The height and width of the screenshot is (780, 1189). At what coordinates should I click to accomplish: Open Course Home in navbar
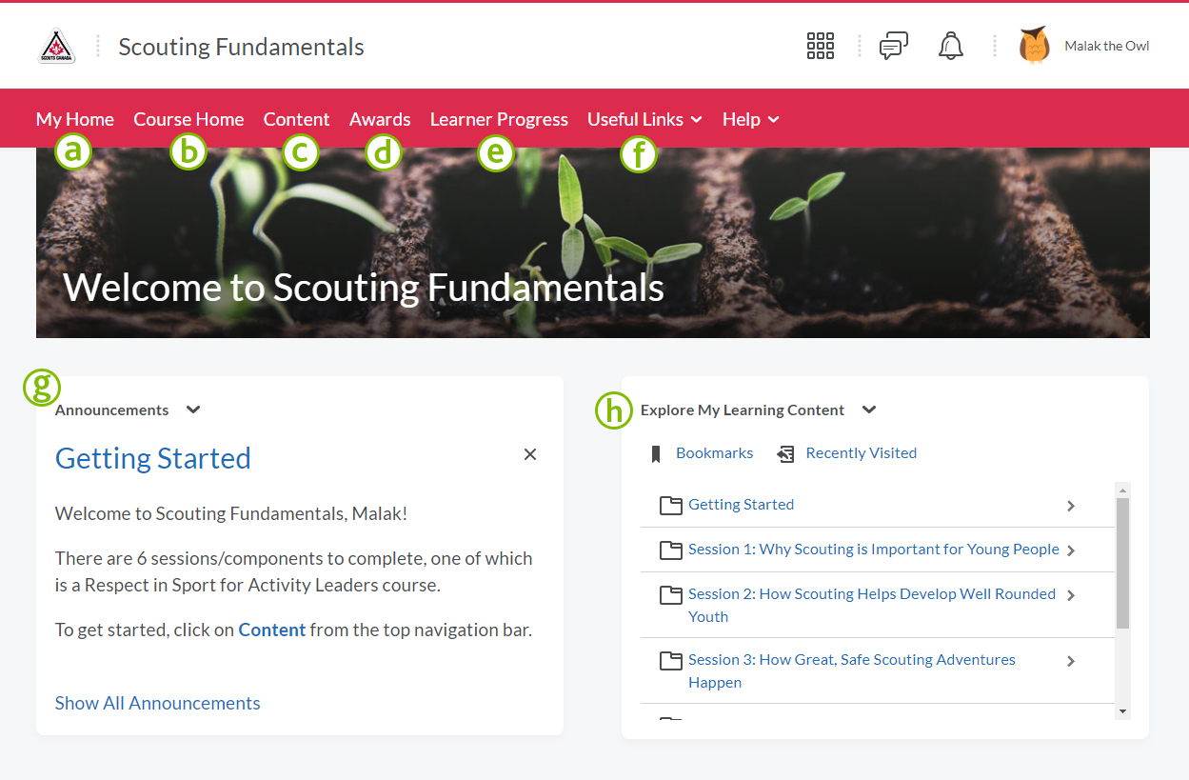point(188,119)
